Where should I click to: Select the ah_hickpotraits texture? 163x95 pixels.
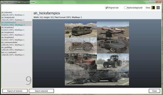click(16, 18)
